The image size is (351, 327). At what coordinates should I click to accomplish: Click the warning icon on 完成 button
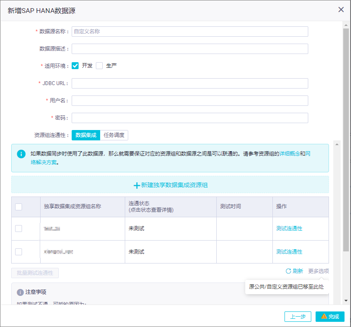324,316
